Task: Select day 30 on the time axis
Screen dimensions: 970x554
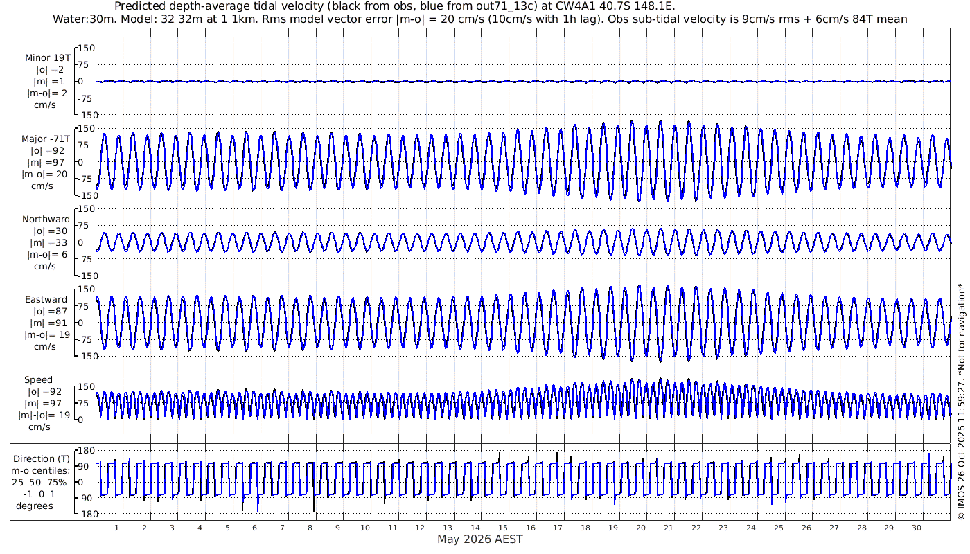Action: (x=917, y=528)
